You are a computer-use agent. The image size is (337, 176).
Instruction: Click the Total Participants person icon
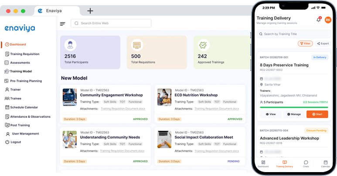pos(70,45)
